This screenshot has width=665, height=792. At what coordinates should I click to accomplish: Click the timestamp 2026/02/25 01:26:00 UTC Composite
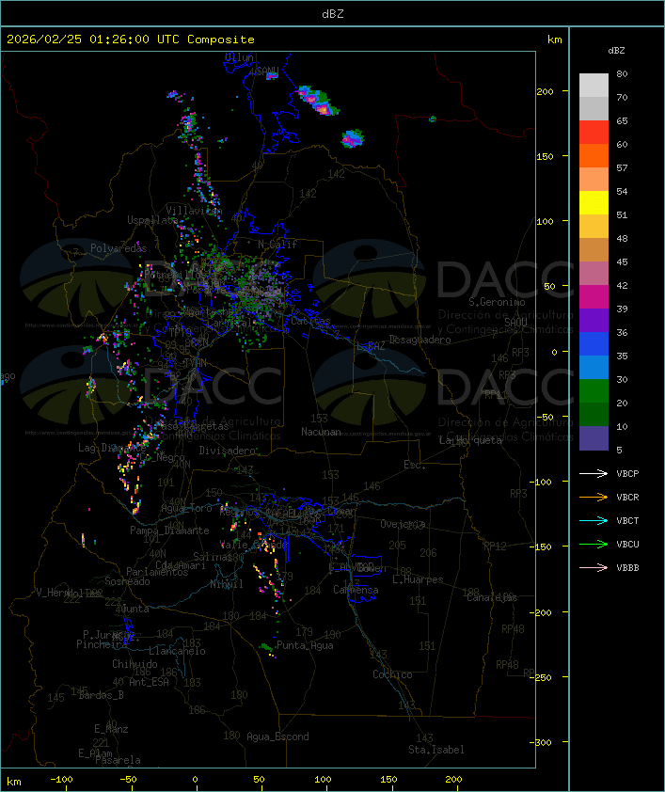131,40
